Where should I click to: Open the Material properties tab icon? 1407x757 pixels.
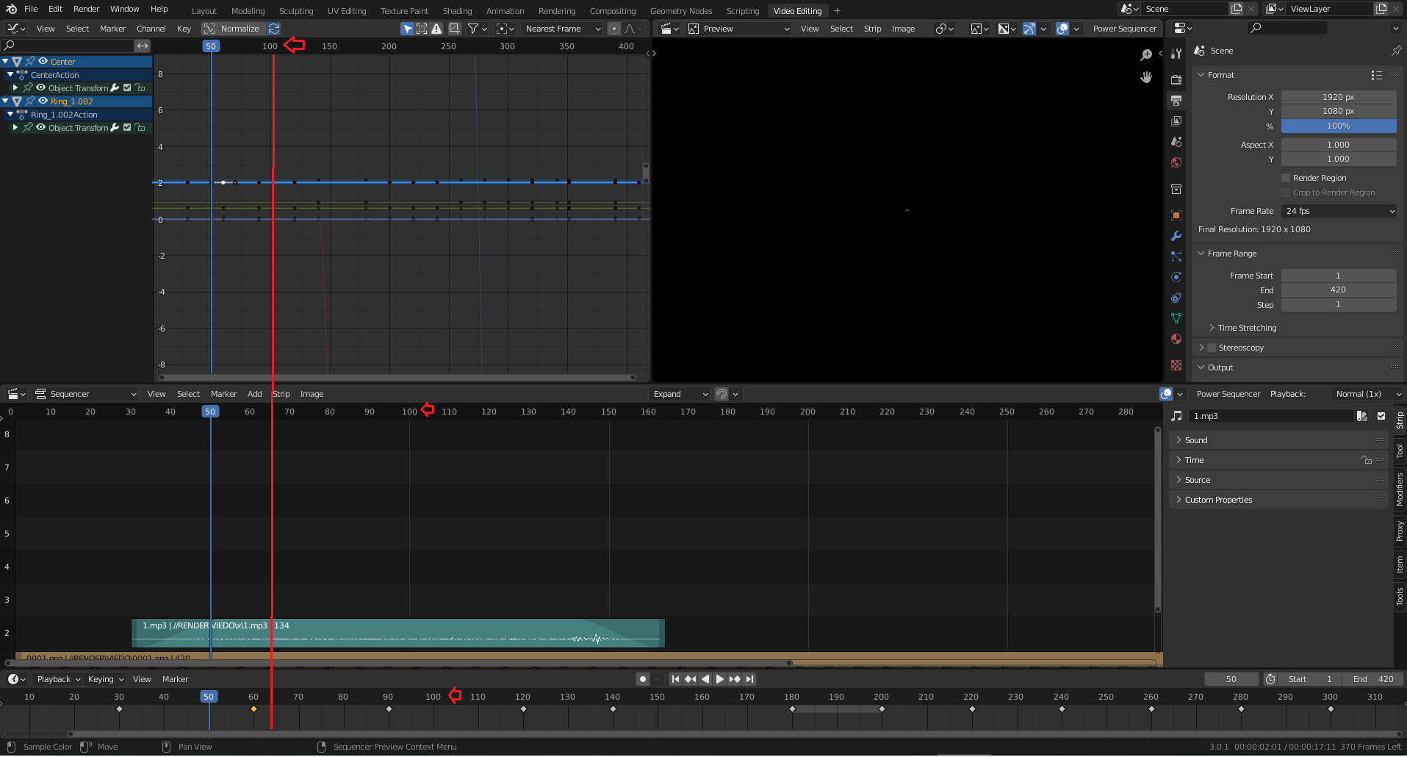tap(1176, 339)
